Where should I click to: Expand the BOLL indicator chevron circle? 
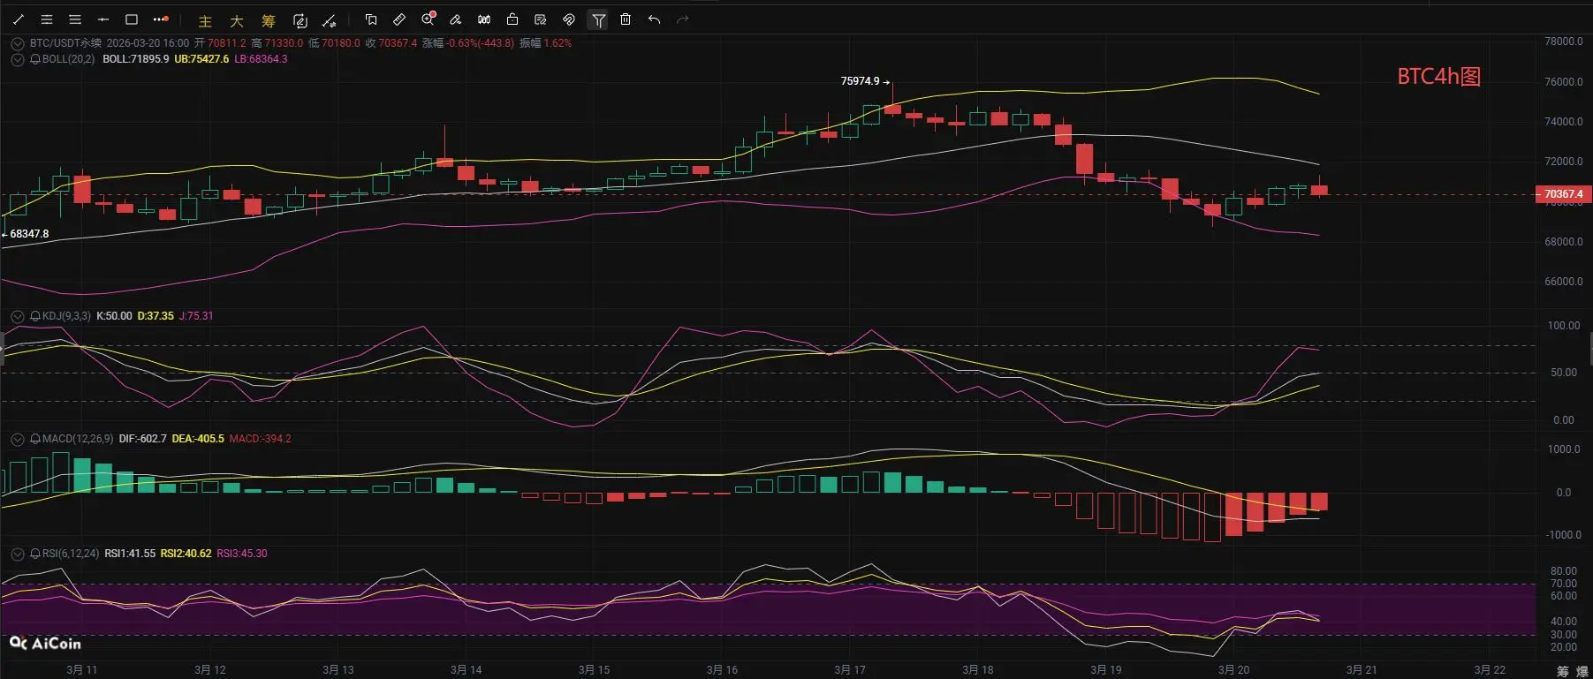click(x=17, y=59)
